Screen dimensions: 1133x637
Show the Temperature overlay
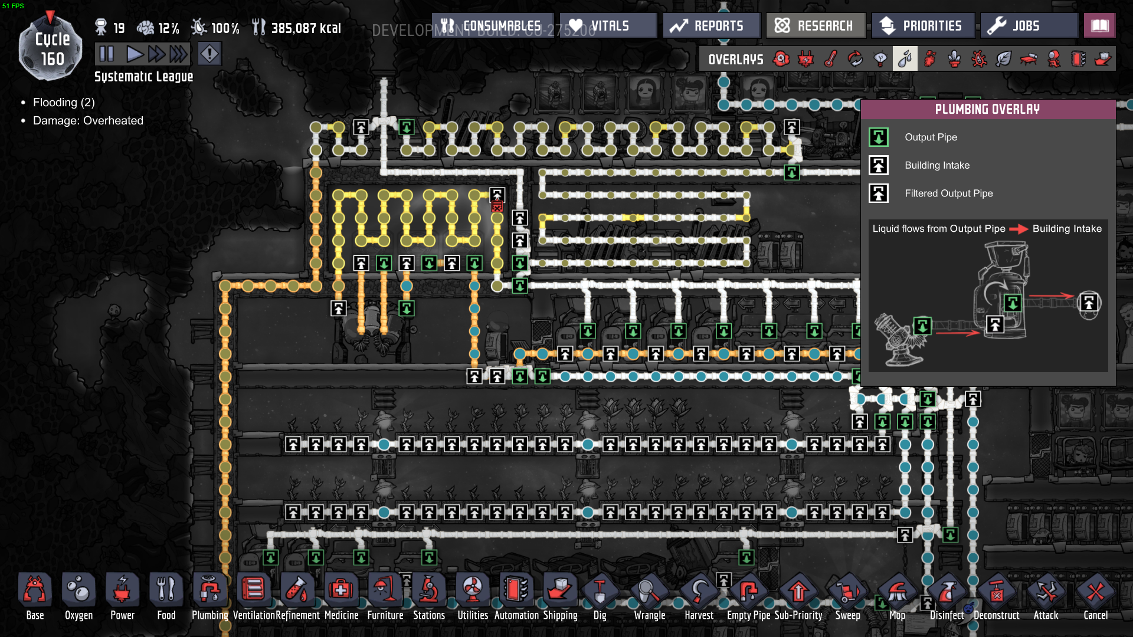click(x=831, y=59)
